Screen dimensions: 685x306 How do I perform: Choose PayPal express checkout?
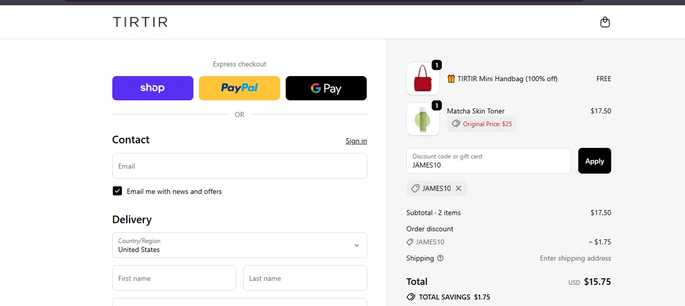tap(239, 88)
